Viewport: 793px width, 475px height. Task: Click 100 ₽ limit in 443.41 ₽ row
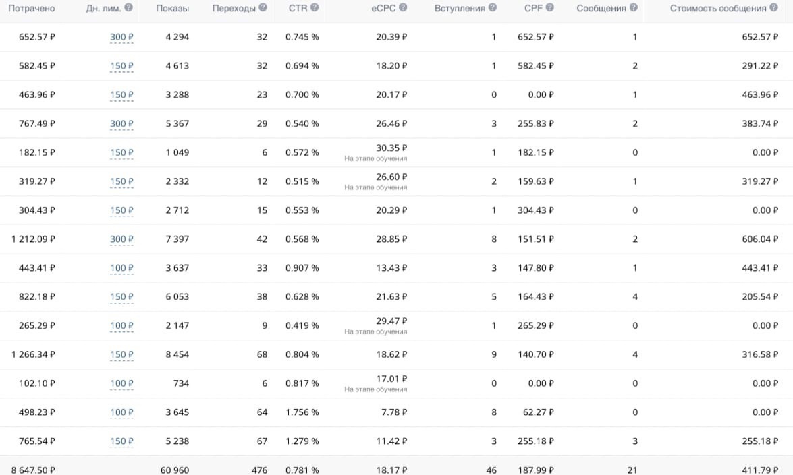click(122, 268)
